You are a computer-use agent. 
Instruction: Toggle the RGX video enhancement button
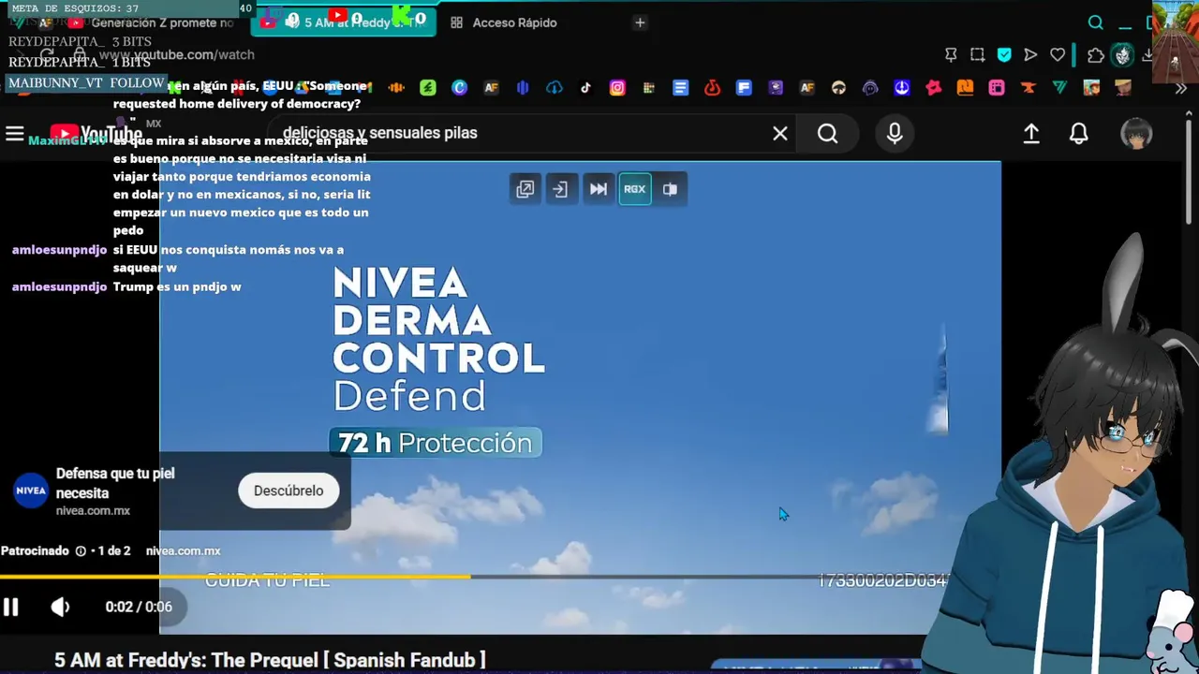click(x=634, y=189)
